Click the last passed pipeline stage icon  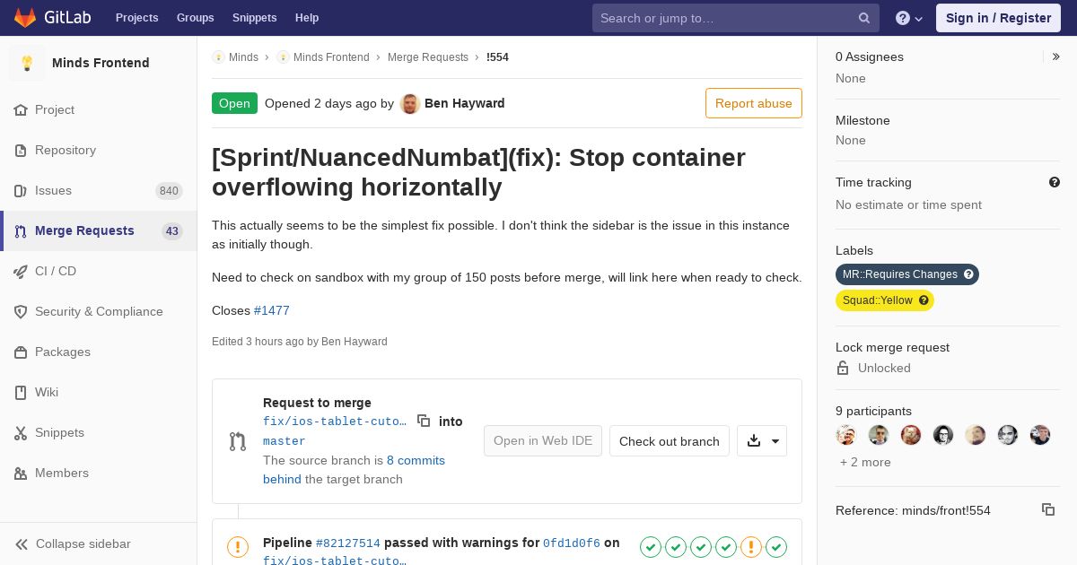coord(776,546)
